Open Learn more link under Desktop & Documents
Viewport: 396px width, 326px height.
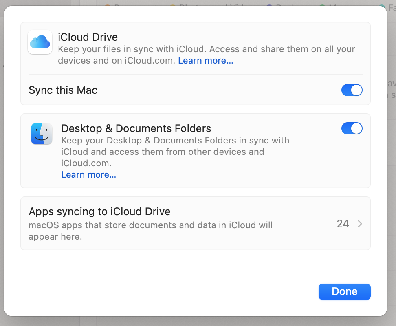89,174
